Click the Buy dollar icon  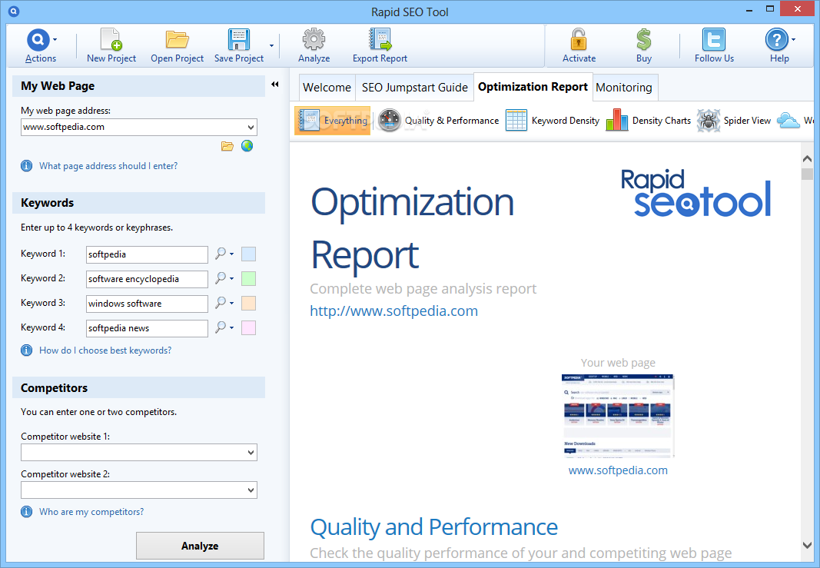click(x=644, y=39)
